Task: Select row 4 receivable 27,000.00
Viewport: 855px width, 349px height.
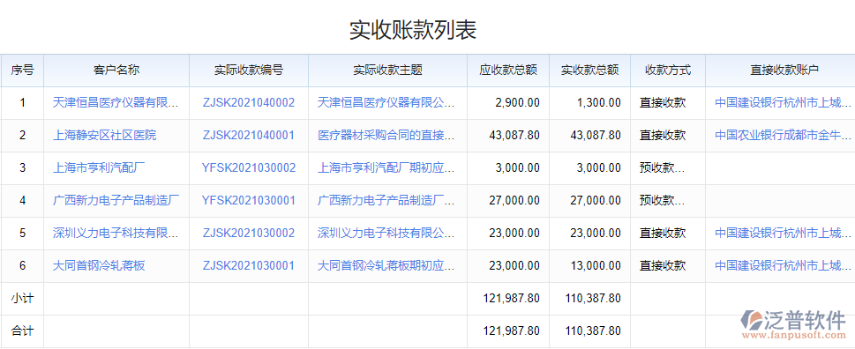Action: point(514,200)
